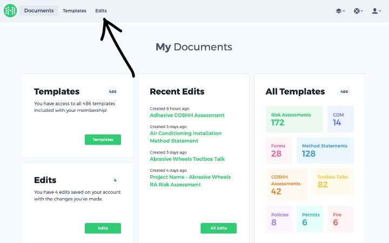Viewport: 389px width, 243px height.
Task: Click 'Created 6 hours ago' text
Action: click(170, 109)
